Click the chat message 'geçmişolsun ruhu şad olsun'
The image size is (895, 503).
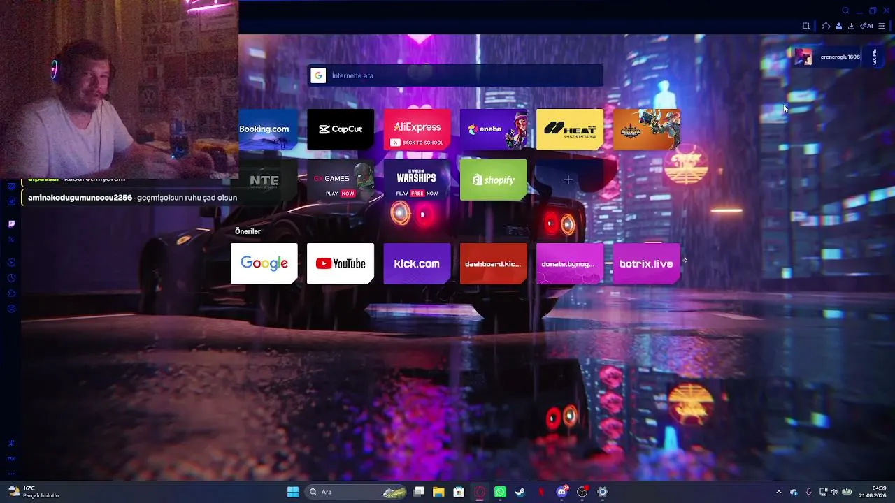[x=187, y=198]
